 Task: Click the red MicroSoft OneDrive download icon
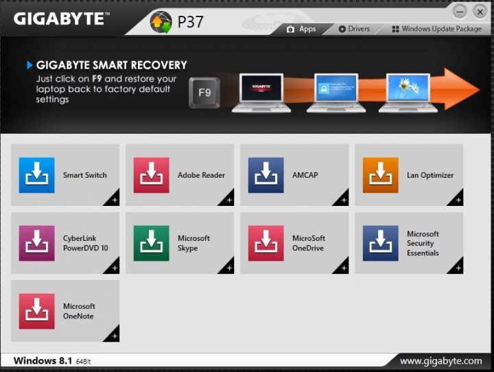coord(266,243)
